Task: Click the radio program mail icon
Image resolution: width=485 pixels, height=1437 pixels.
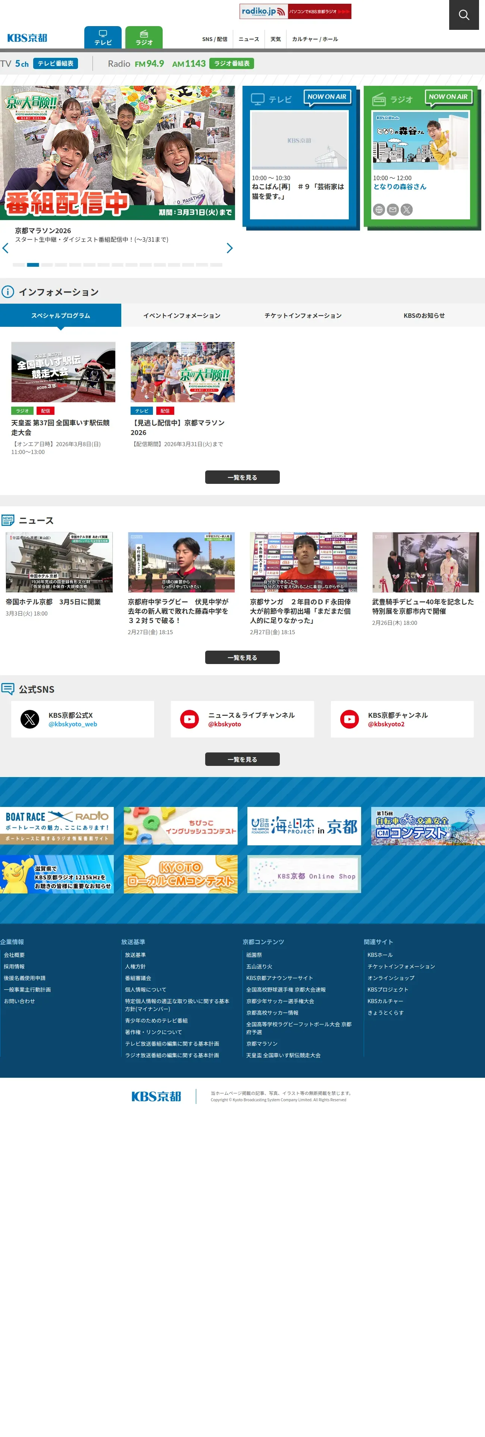Action: [x=393, y=210]
